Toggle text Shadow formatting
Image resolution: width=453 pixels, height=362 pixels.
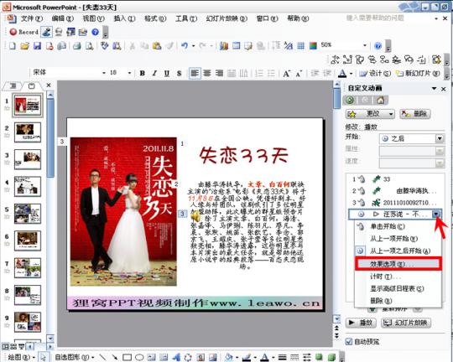180,73
